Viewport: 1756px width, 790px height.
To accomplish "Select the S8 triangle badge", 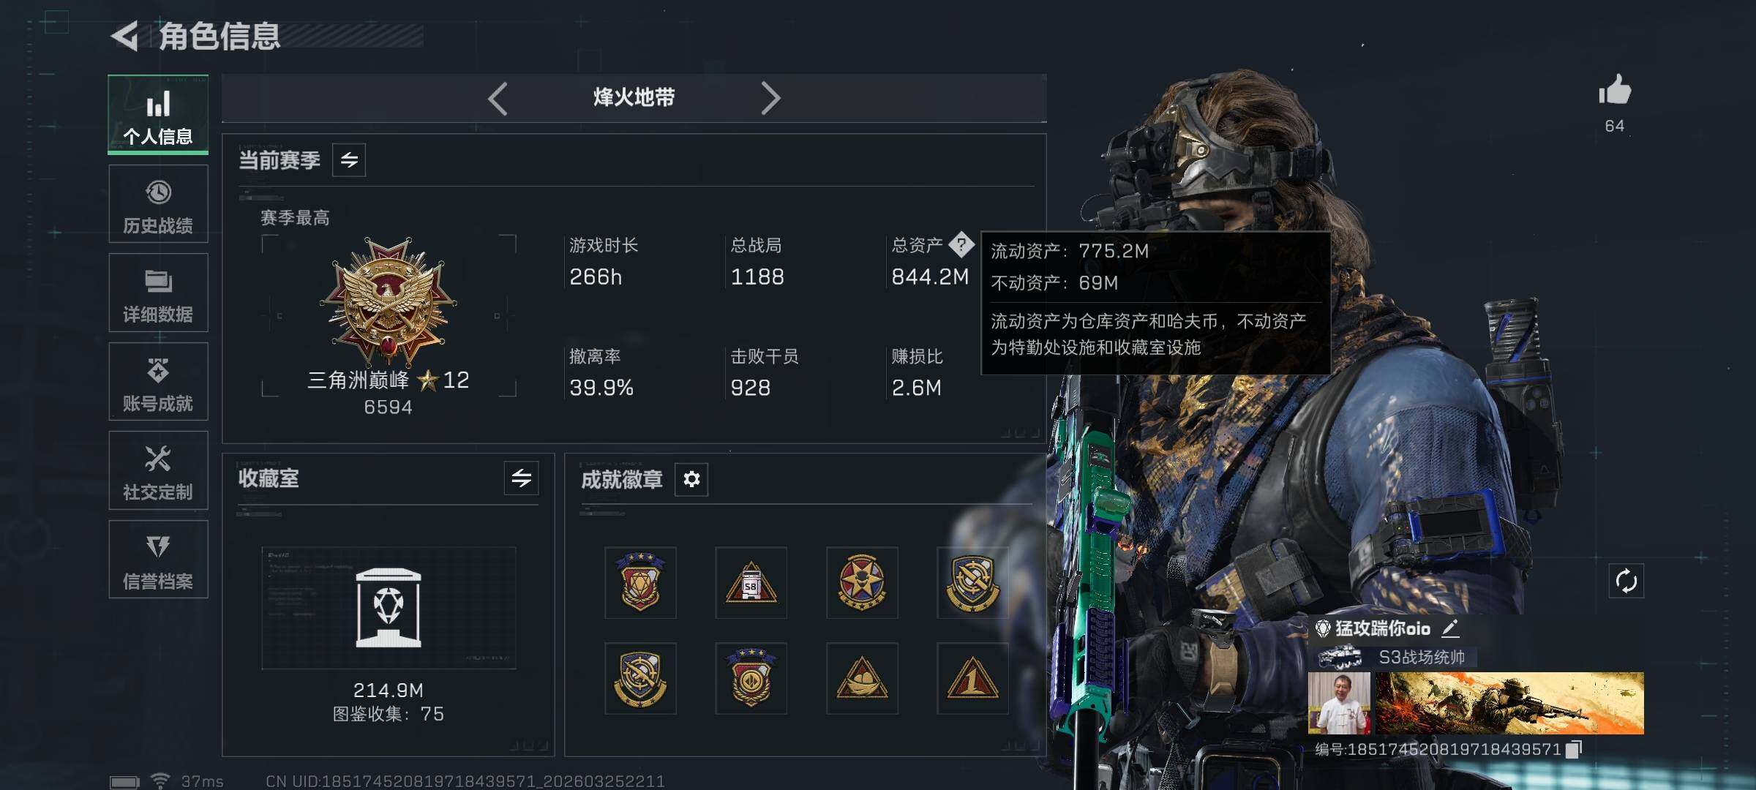I will pos(751,582).
